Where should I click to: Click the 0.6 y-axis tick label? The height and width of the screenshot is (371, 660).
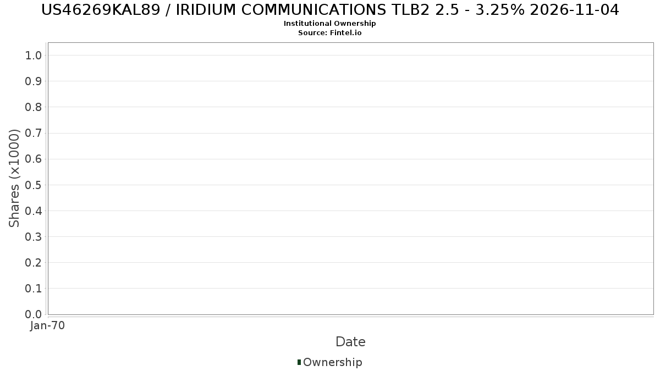(x=34, y=159)
